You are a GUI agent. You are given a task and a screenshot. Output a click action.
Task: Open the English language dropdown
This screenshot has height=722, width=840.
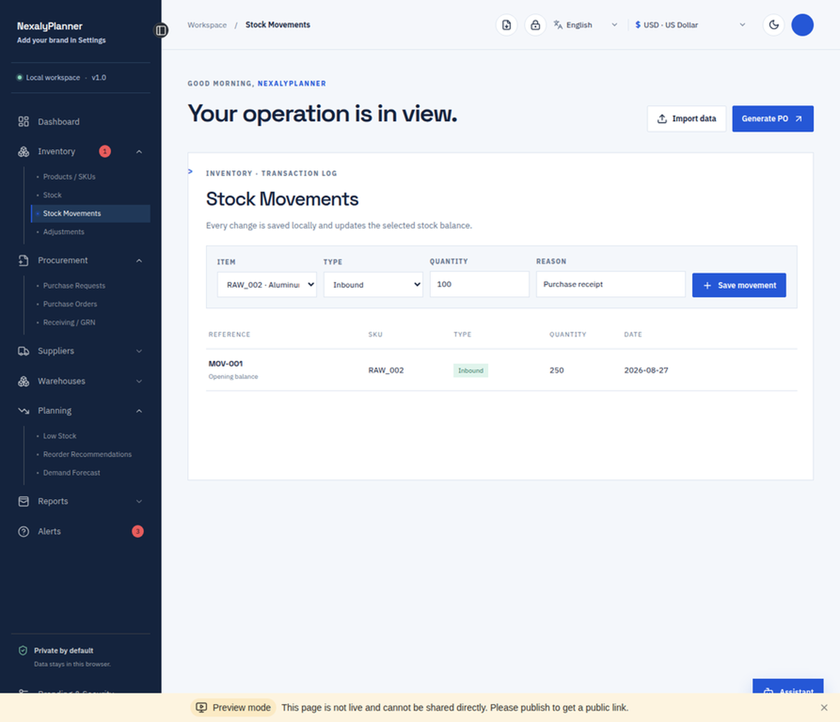[x=586, y=25]
